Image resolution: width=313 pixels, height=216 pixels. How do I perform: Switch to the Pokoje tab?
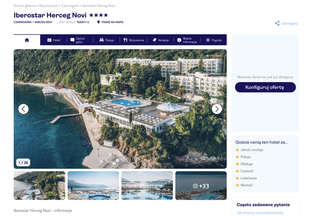click(106, 40)
